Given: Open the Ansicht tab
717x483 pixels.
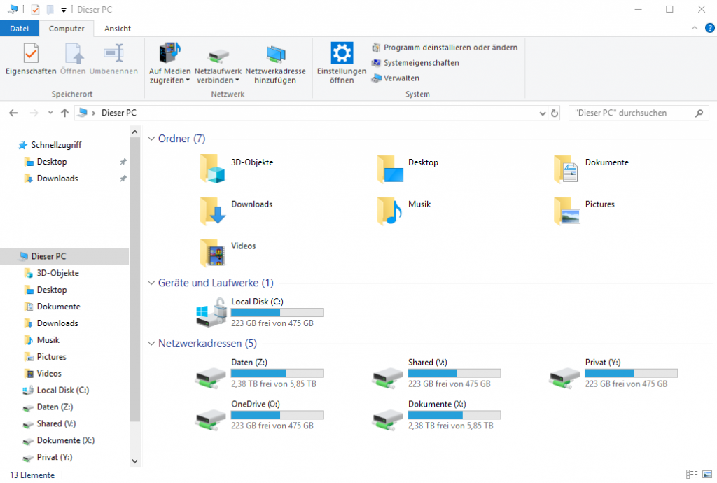Looking at the screenshot, I should 118,28.
